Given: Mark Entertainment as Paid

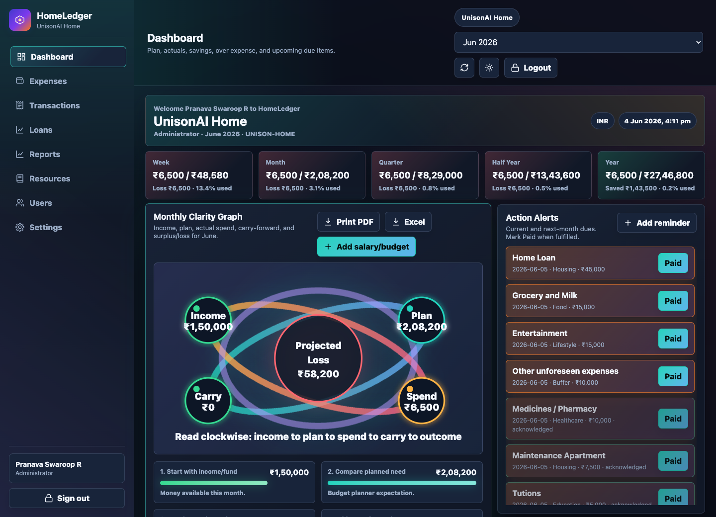Looking at the screenshot, I should pyautogui.click(x=673, y=339).
